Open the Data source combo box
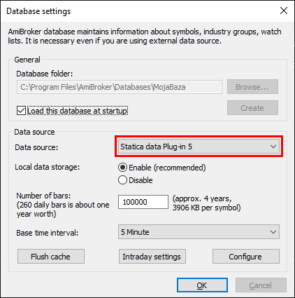Viewport: 295px width, 298px height. click(199, 147)
